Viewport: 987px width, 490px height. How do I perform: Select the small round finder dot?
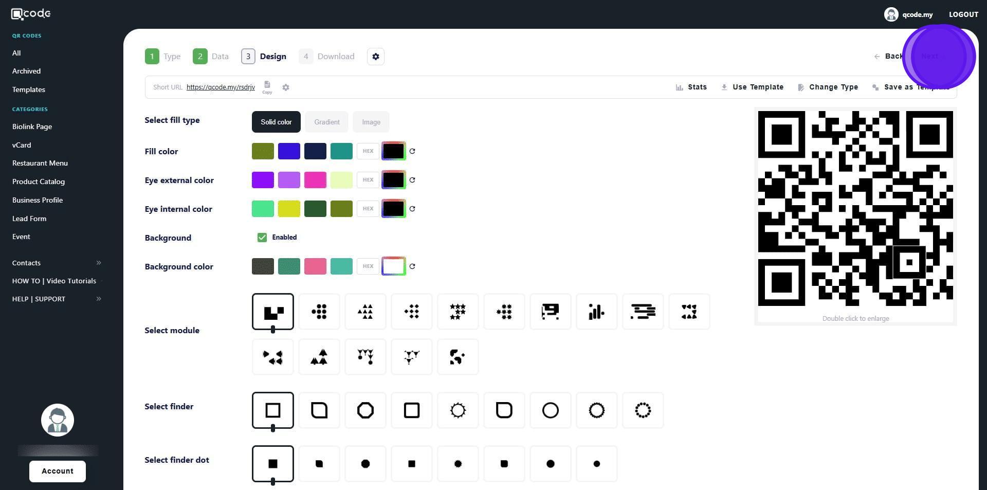tap(596, 464)
